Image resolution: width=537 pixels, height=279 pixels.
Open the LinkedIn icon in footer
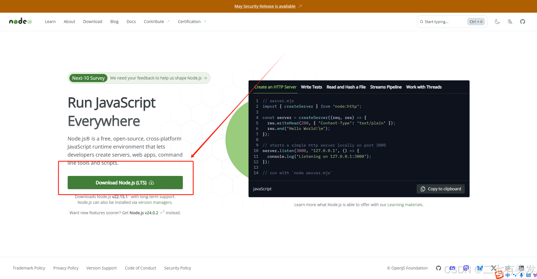521,268
